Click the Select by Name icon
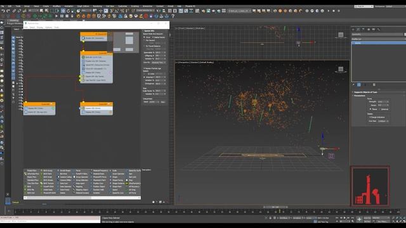The image size is (406, 228). coord(46,11)
